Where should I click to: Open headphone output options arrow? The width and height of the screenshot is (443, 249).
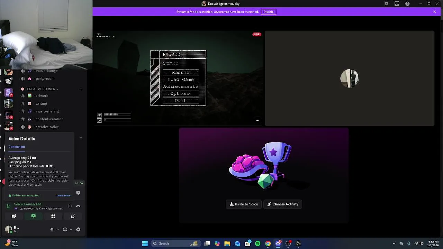[x=71, y=229]
